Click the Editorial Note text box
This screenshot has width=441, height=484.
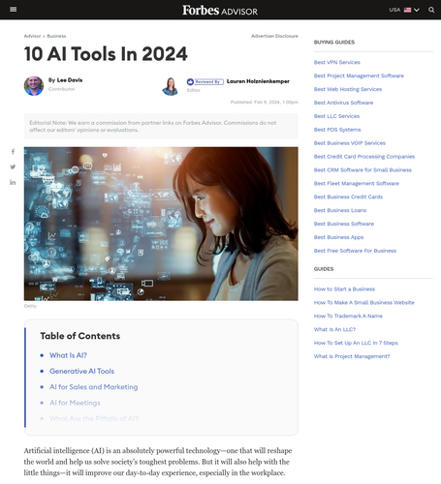(x=161, y=126)
